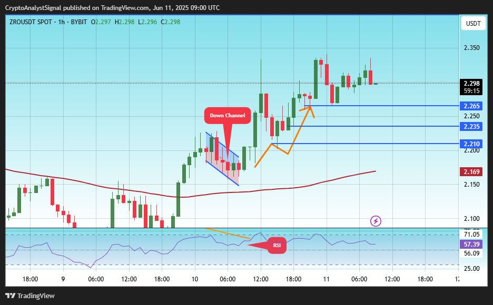Click the date label 9 on time axis
Viewport: 493px width, 305px height.
pyautogui.click(x=63, y=279)
